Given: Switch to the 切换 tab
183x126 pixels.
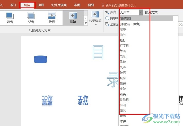Looking at the screenshot, I should [27, 5].
